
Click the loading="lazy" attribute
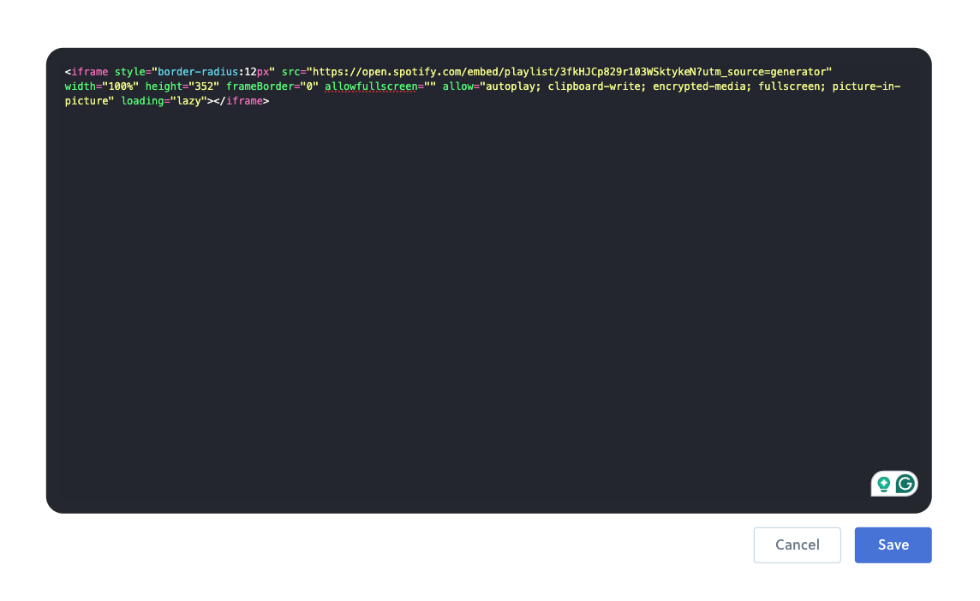pos(164,100)
